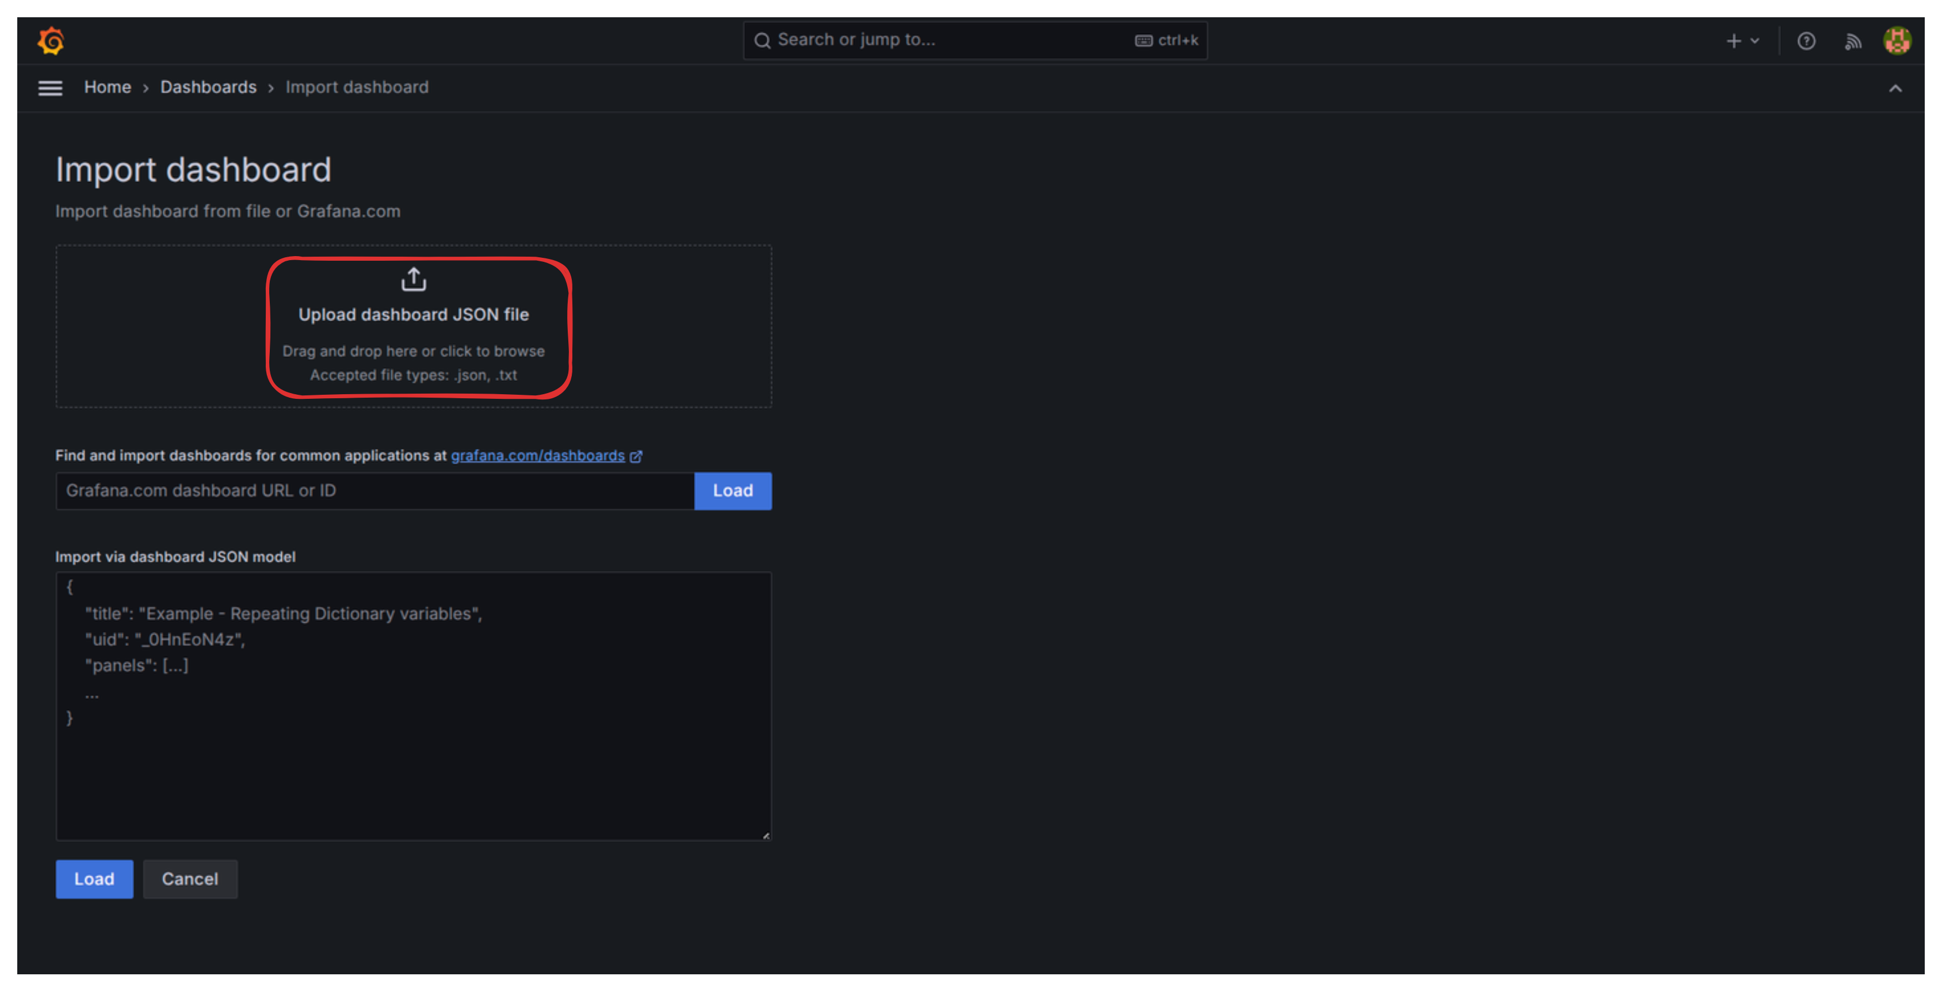The height and width of the screenshot is (991, 1942).
Task: Click the search magnifier icon
Action: click(762, 40)
